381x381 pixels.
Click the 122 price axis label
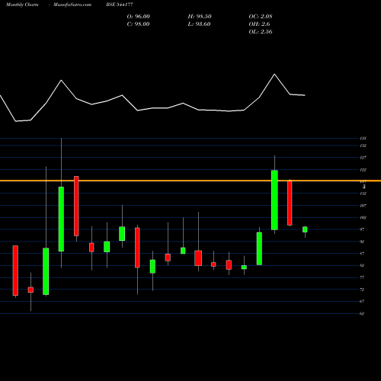pyautogui.click(x=363, y=170)
